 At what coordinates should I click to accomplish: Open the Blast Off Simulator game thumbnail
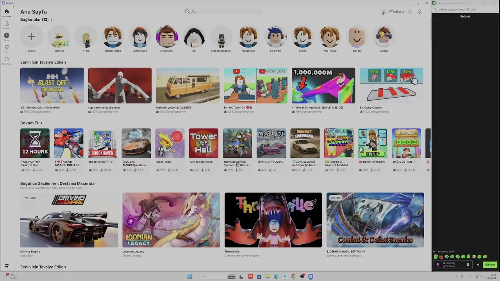pyautogui.click(x=52, y=85)
